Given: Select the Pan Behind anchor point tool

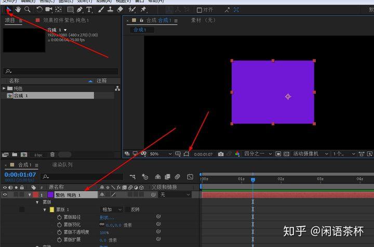Looking at the screenshot, I should click(58, 9).
